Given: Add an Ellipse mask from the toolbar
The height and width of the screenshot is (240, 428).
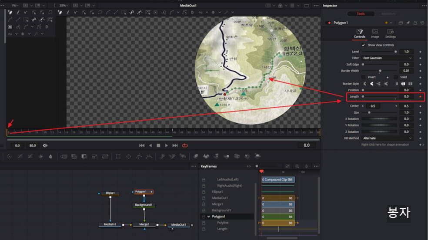Looking at the screenshot, I should pyautogui.click(x=129, y=156).
